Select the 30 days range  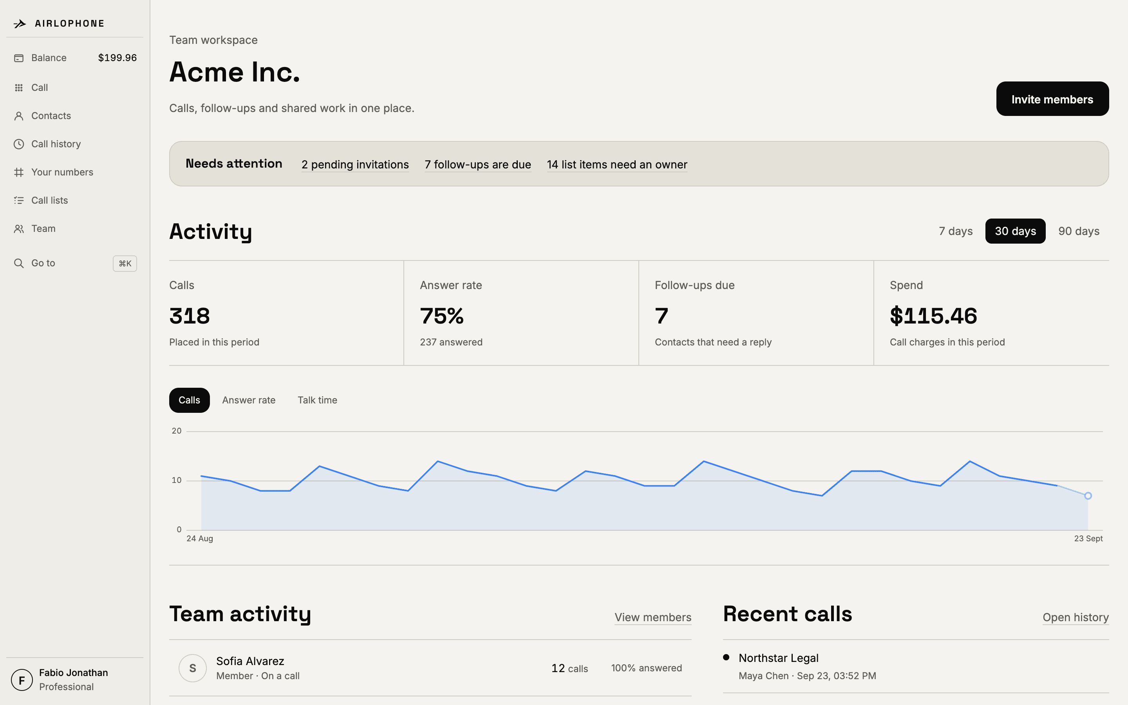point(1015,231)
